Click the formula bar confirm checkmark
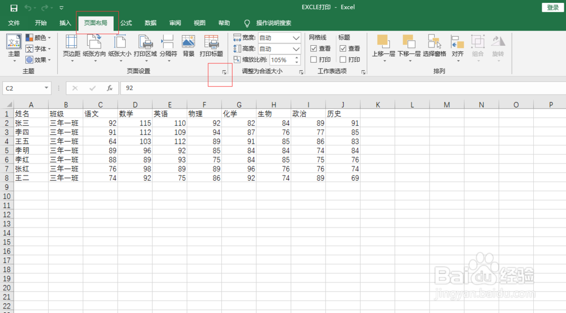Screen dimensions: 566x313 tap(92, 88)
